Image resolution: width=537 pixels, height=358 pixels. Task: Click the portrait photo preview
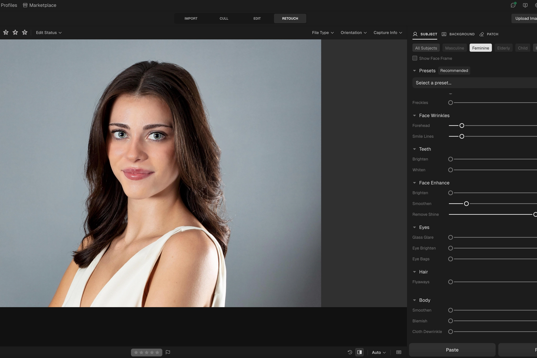click(x=160, y=173)
